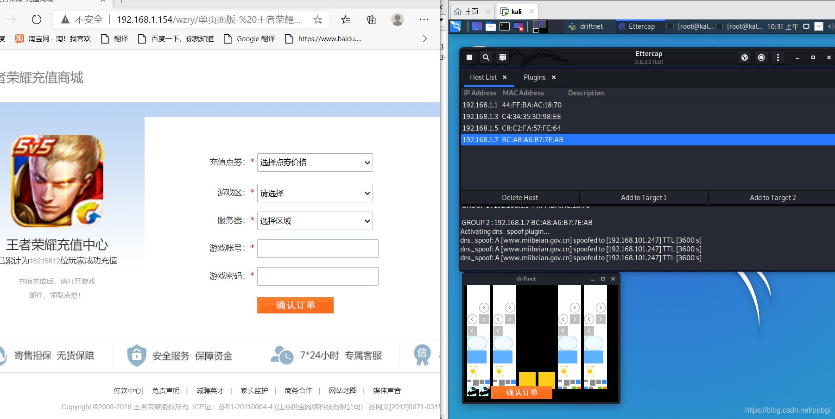Click the page reload icon in the browser
This screenshot has width=835, height=419.
36,19
